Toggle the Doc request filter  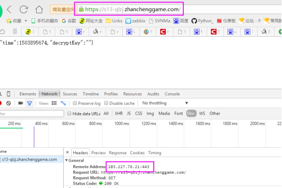click(191, 114)
